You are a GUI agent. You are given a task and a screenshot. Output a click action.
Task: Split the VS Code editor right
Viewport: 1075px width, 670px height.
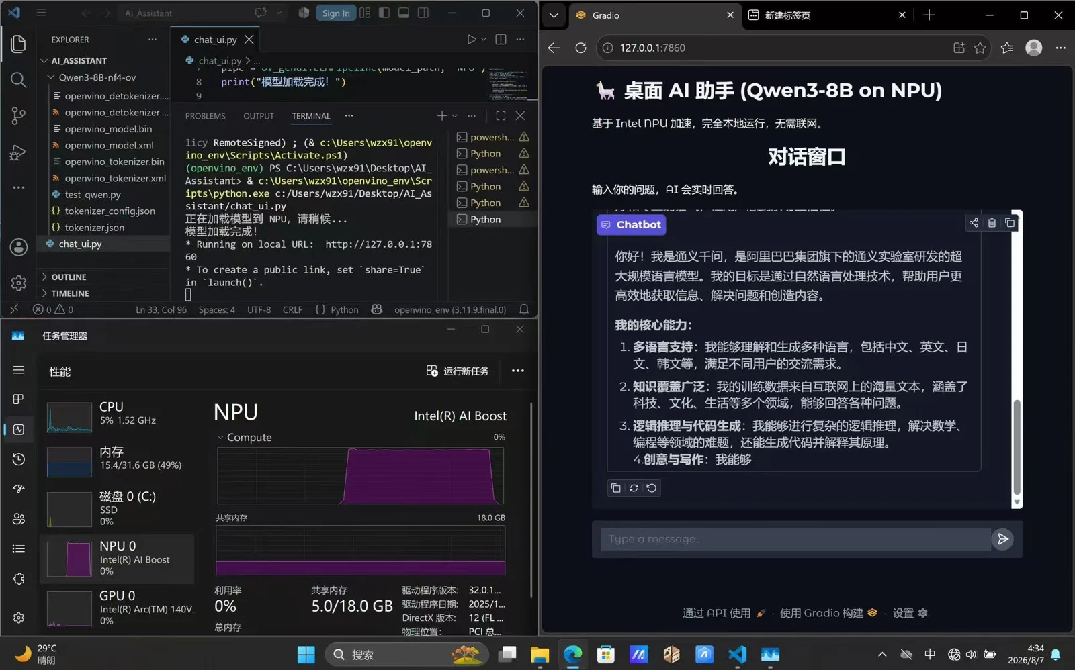[x=501, y=40]
